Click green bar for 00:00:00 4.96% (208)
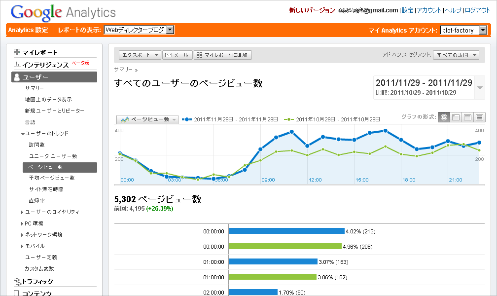This screenshot has width=497, height=296. pos(285,246)
